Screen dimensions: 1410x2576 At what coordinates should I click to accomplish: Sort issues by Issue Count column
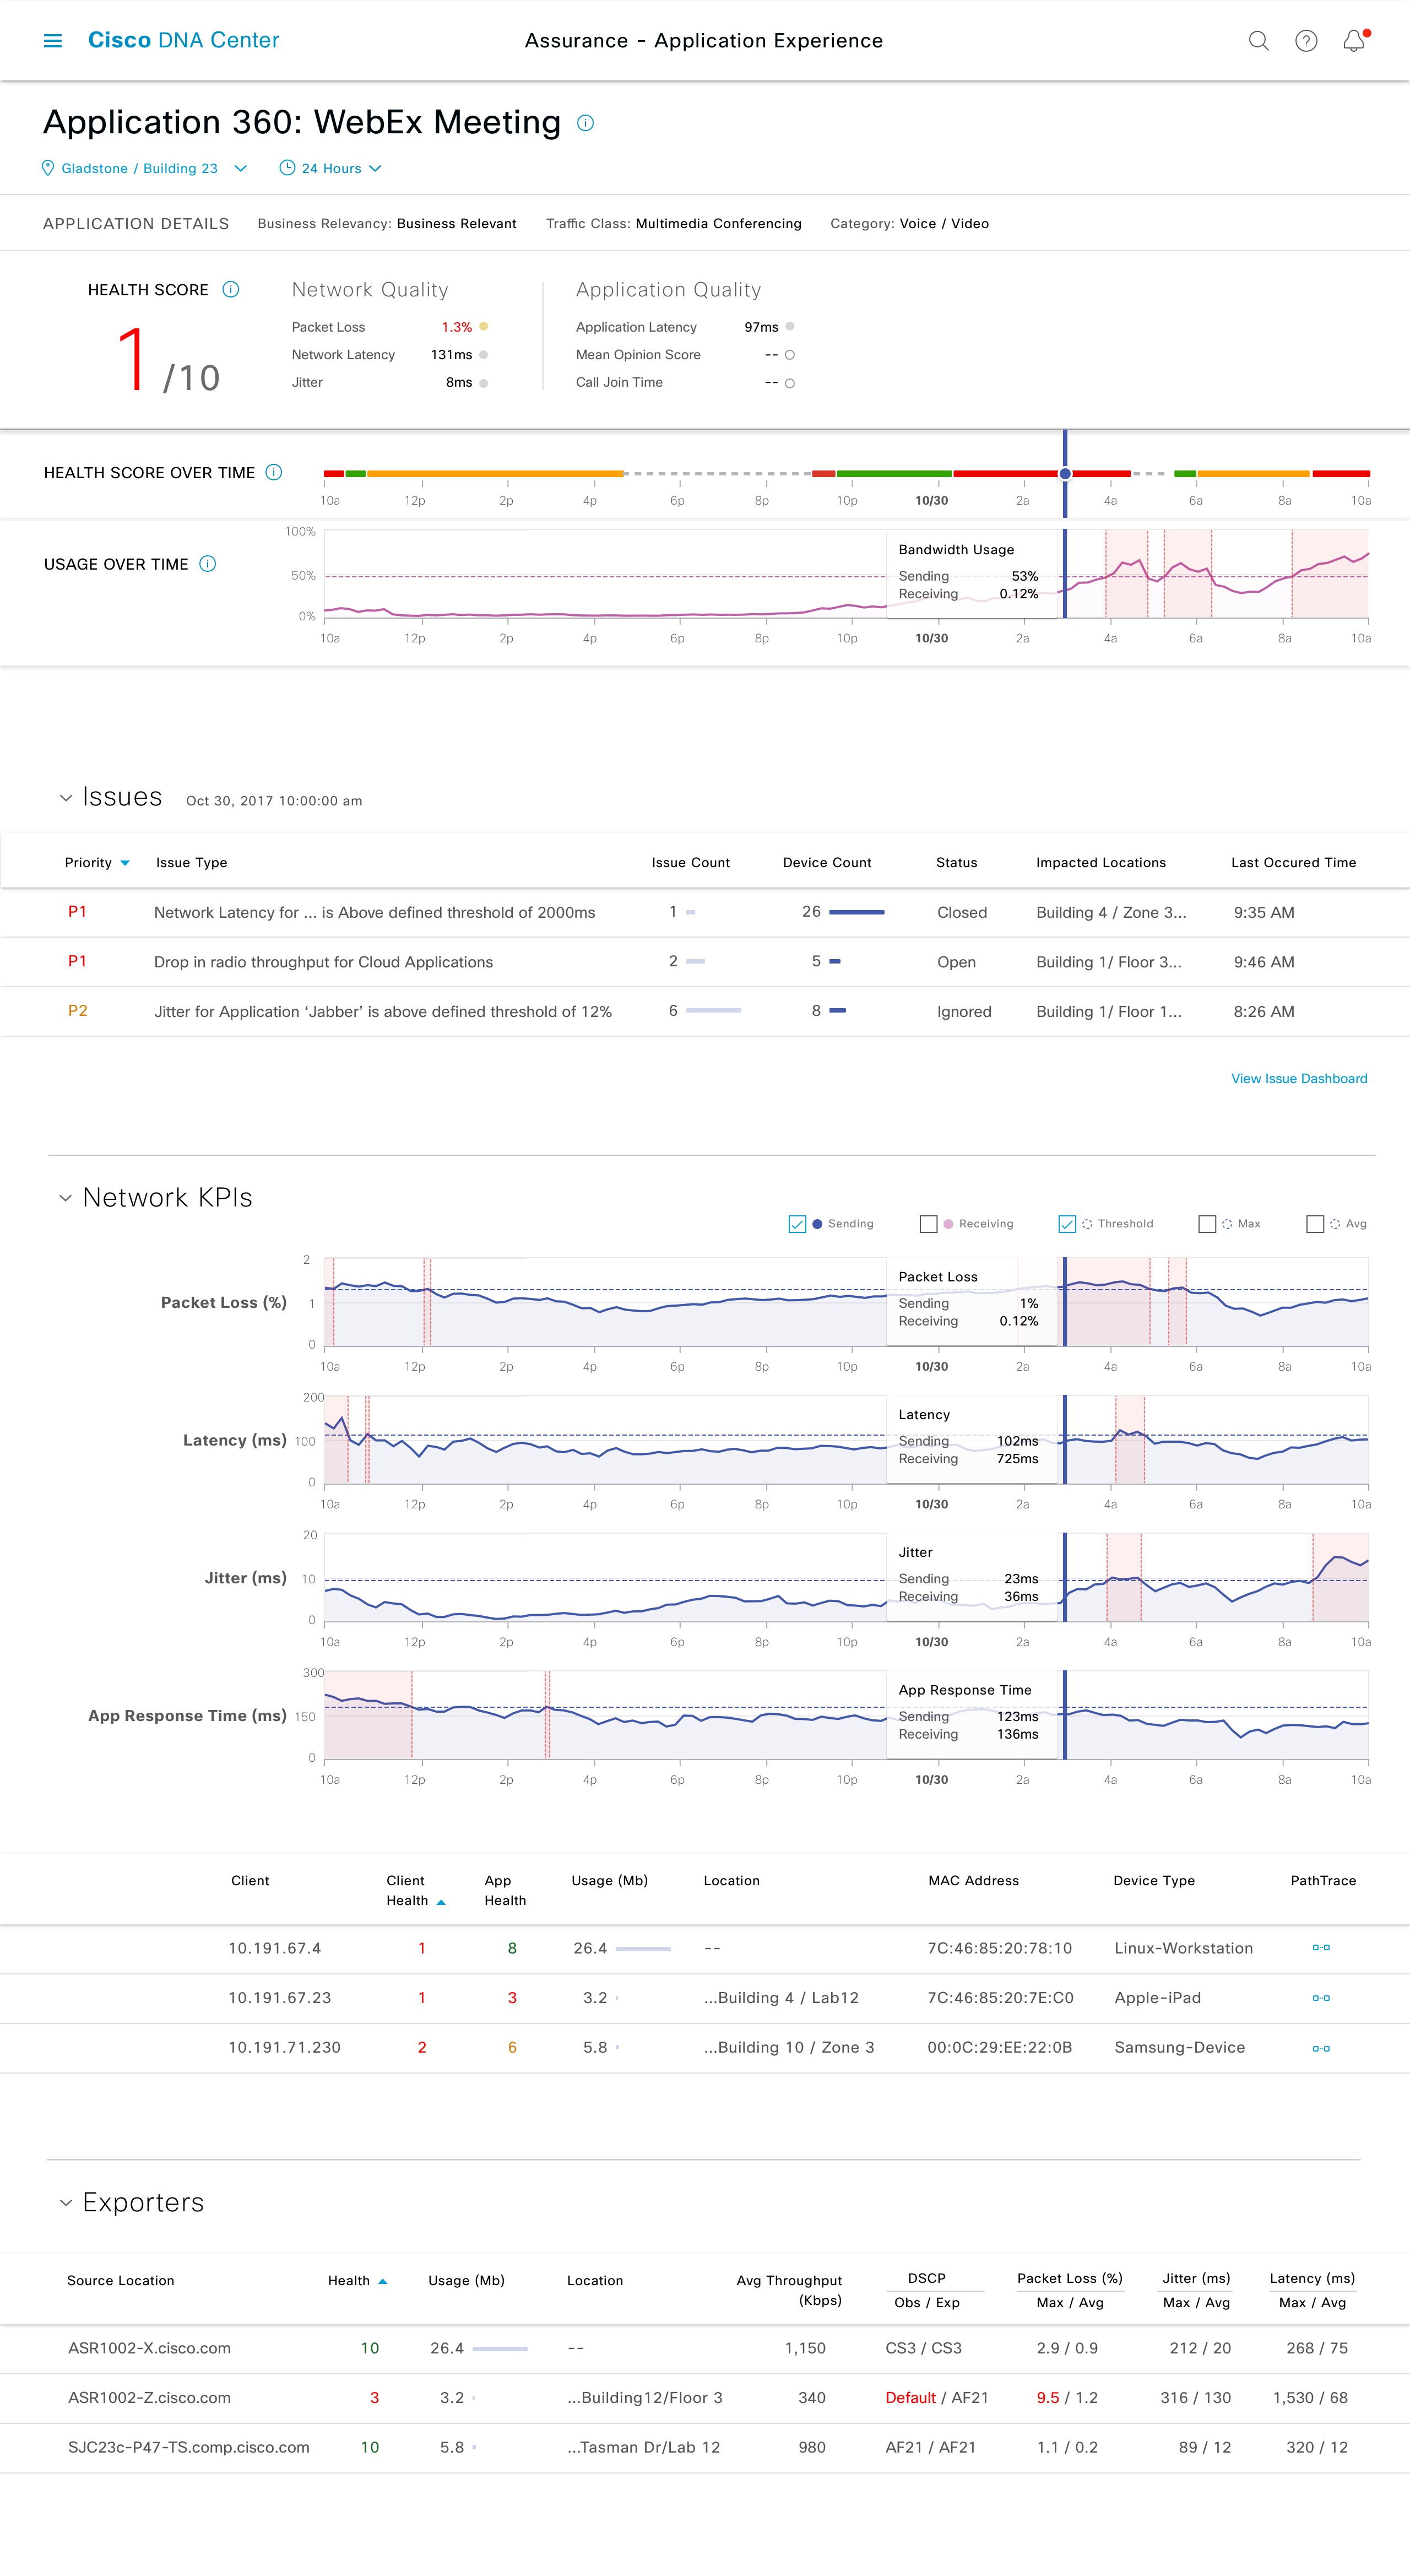690,863
